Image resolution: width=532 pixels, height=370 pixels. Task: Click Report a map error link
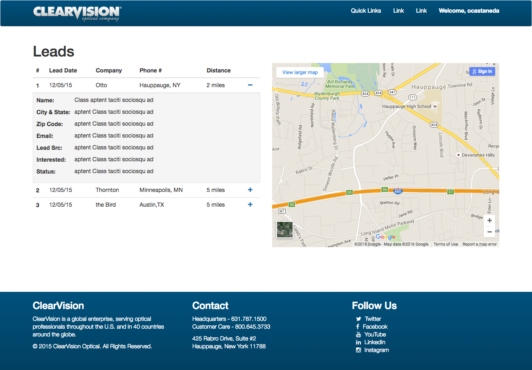480,244
